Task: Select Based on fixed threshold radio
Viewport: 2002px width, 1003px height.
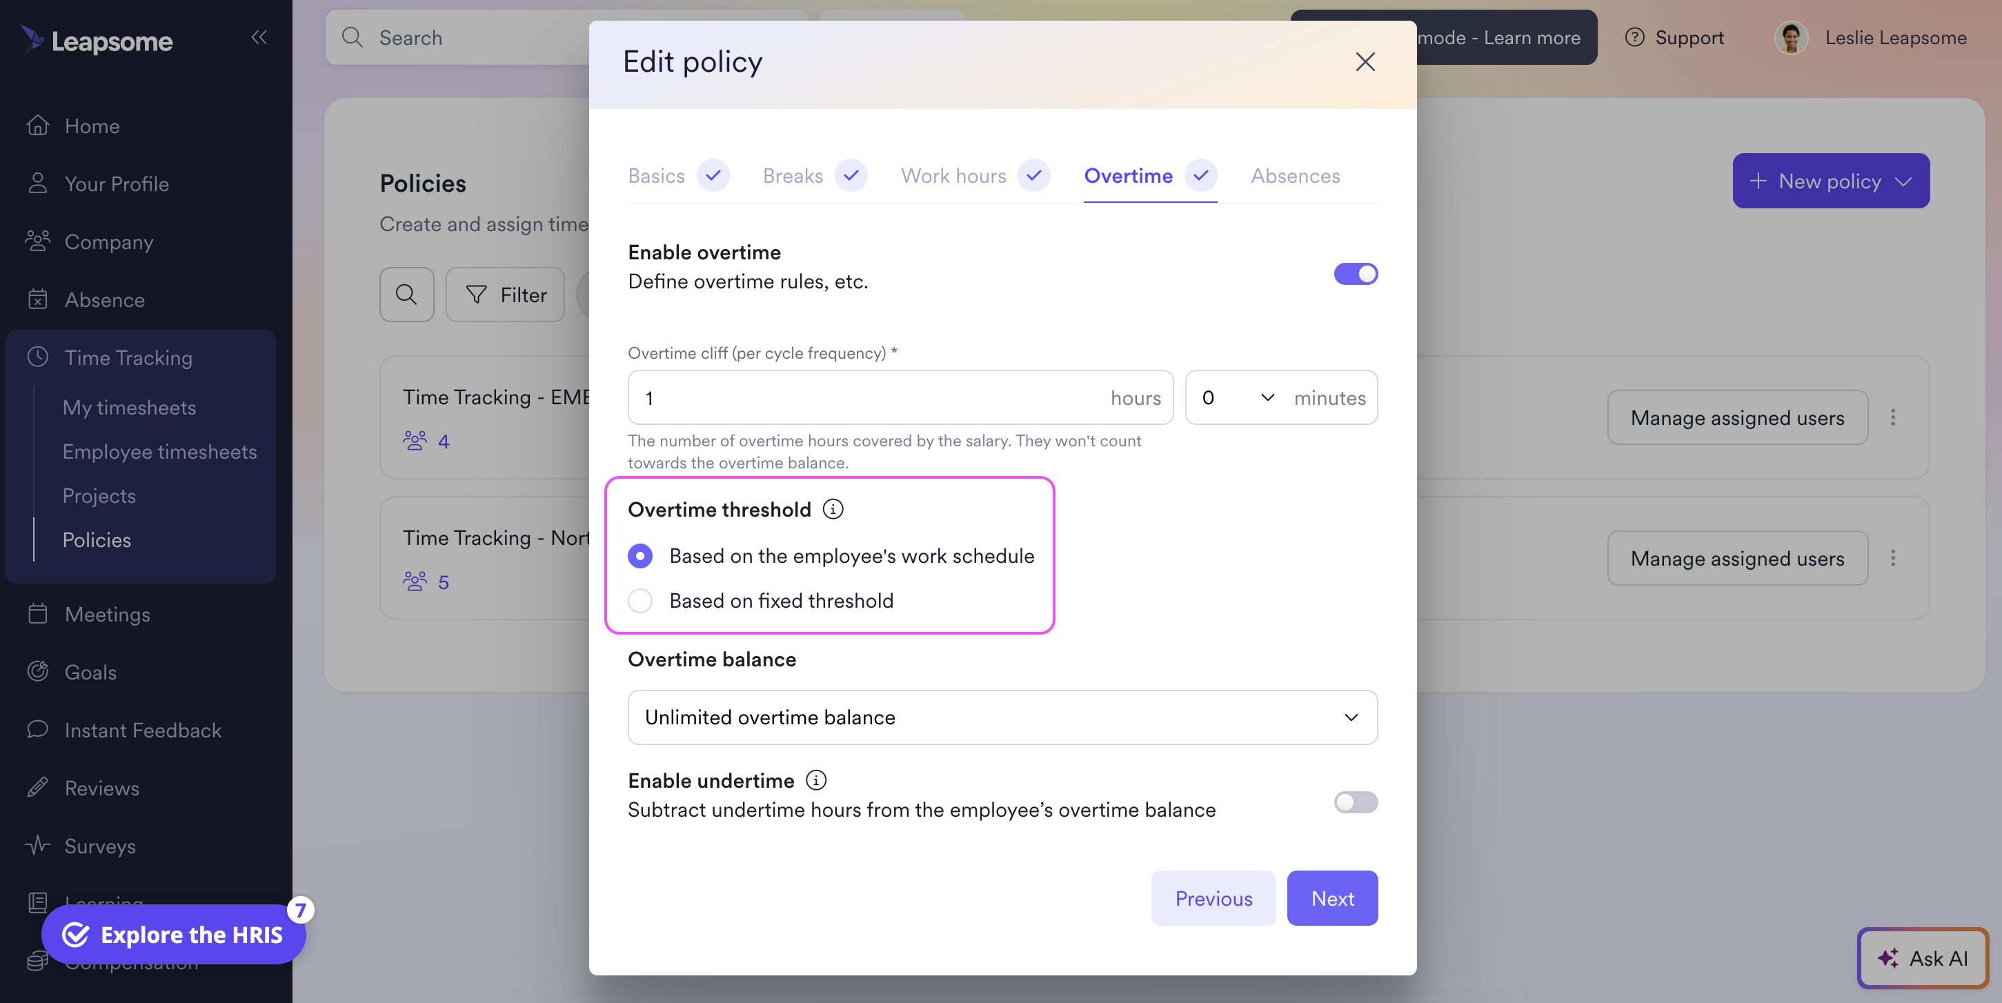Action: 640,599
